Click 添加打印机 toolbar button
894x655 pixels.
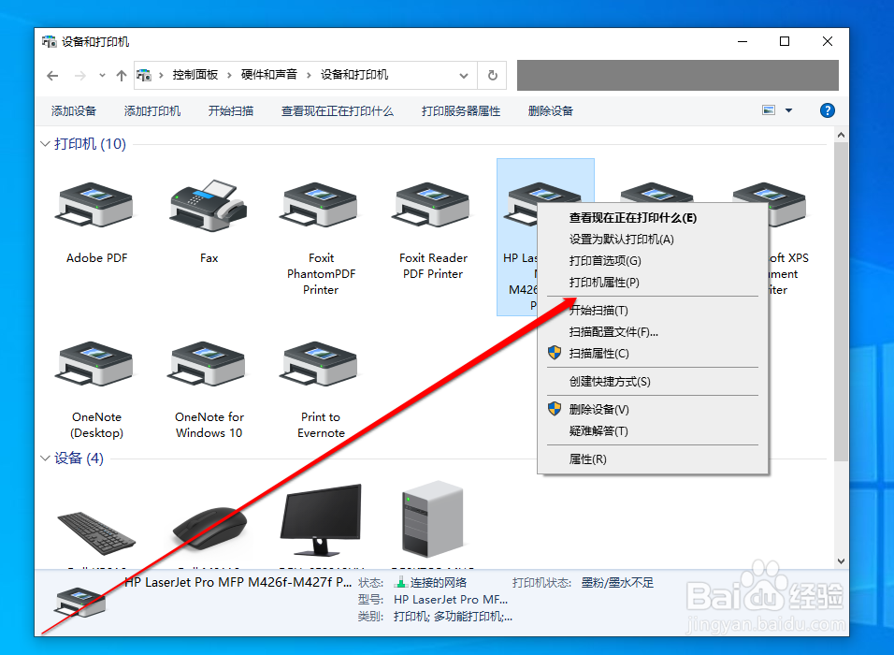pos(152,111)
